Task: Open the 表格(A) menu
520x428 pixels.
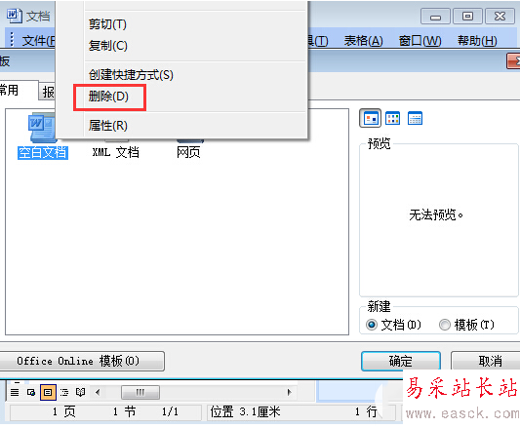Action: coord(364,41)
